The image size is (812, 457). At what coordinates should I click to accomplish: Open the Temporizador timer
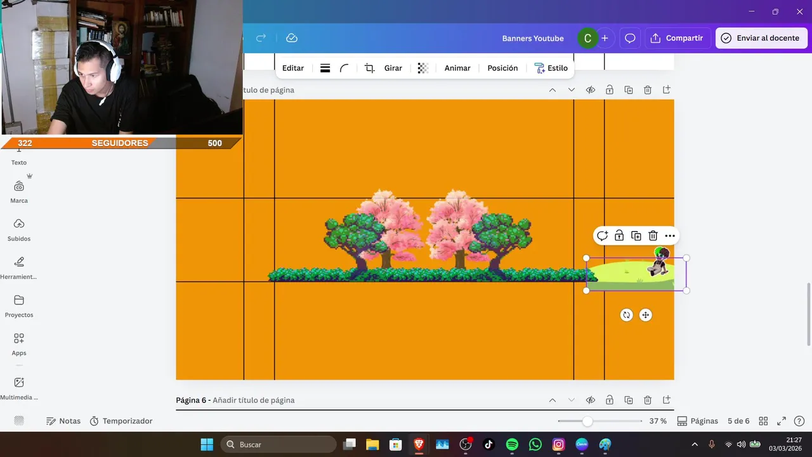(x=121, y=421)
